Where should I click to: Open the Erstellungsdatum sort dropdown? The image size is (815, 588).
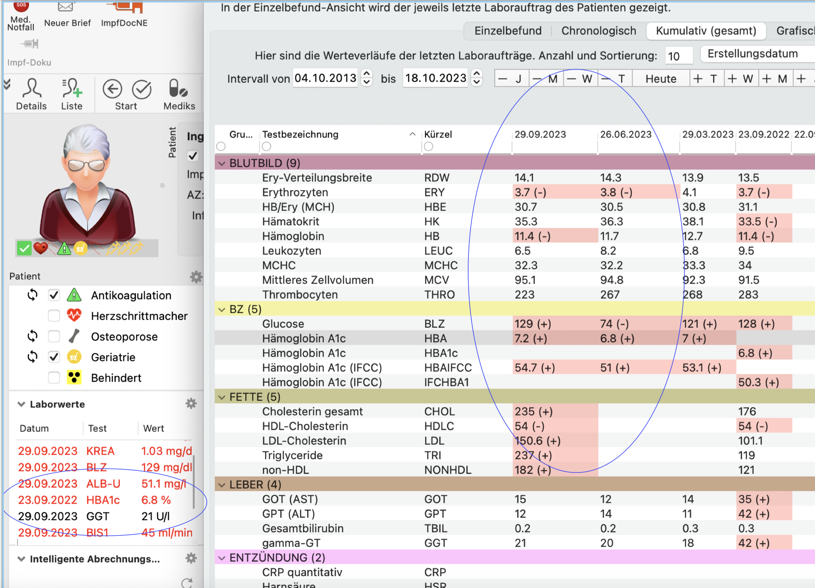click(x=757, y=54)
